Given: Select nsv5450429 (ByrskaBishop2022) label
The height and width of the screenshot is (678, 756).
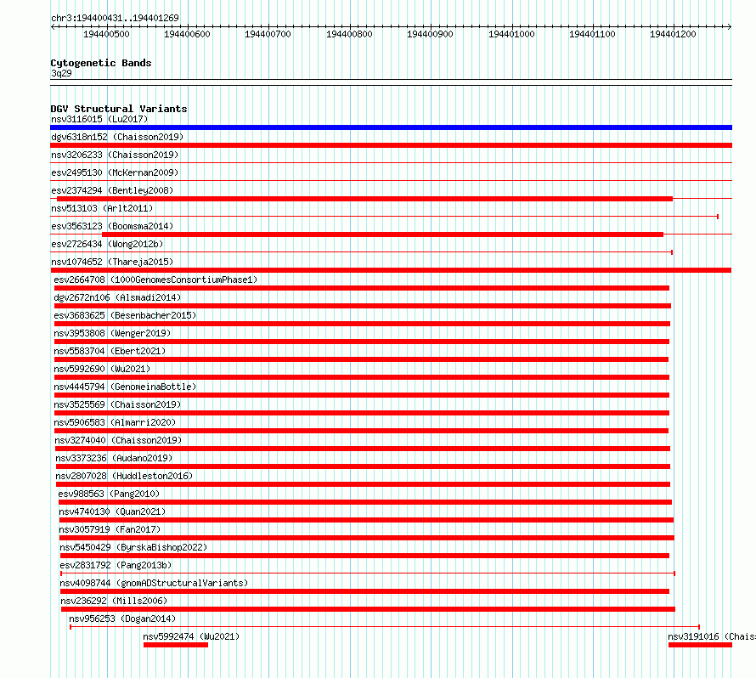Looking at the screenshot, I should (133, 547).
